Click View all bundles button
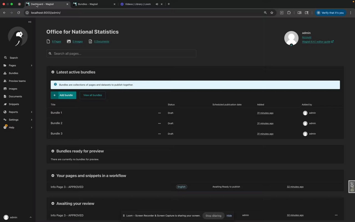 point(93,95)
